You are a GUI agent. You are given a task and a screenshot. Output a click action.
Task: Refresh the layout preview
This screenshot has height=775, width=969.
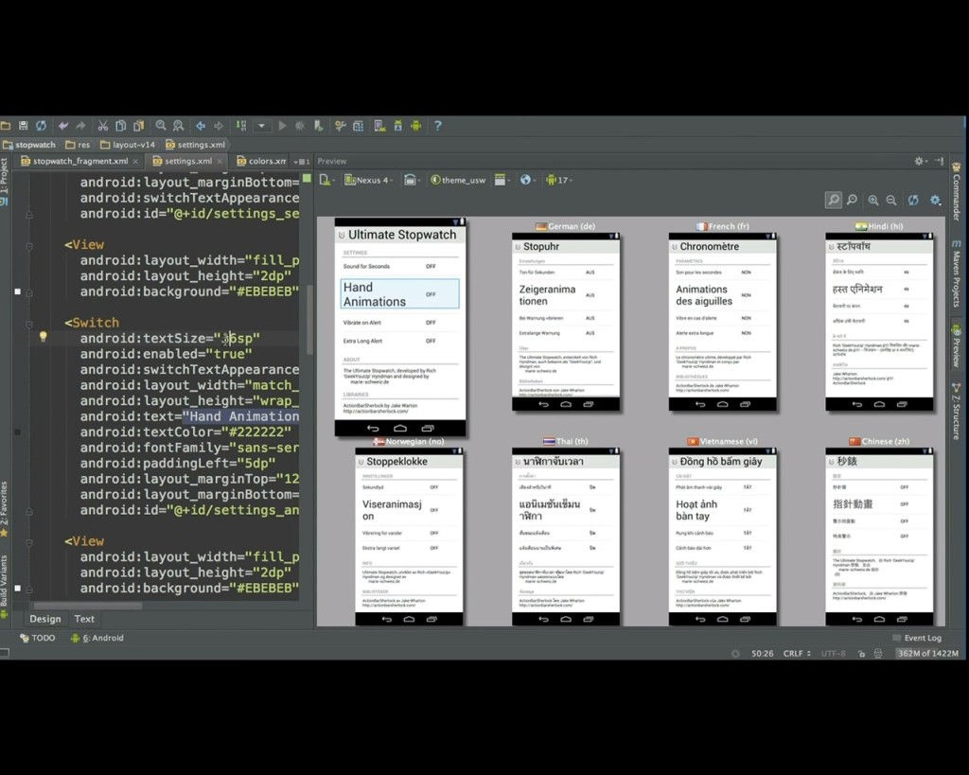(x=913, y=200)
